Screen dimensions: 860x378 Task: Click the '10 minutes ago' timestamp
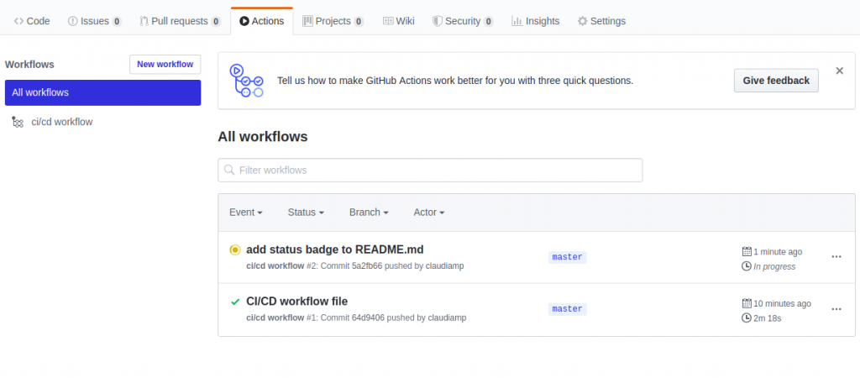click(x=782, y=304)
